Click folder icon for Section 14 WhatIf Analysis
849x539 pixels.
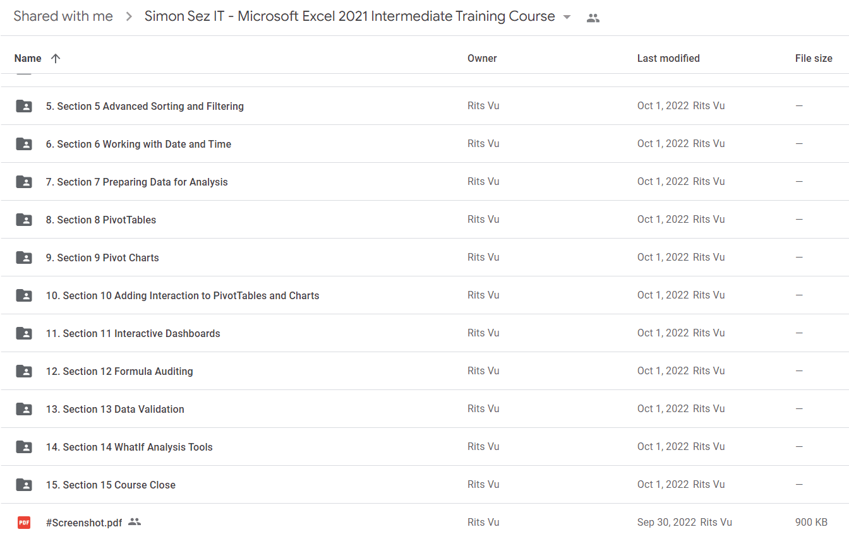(24, 447)
